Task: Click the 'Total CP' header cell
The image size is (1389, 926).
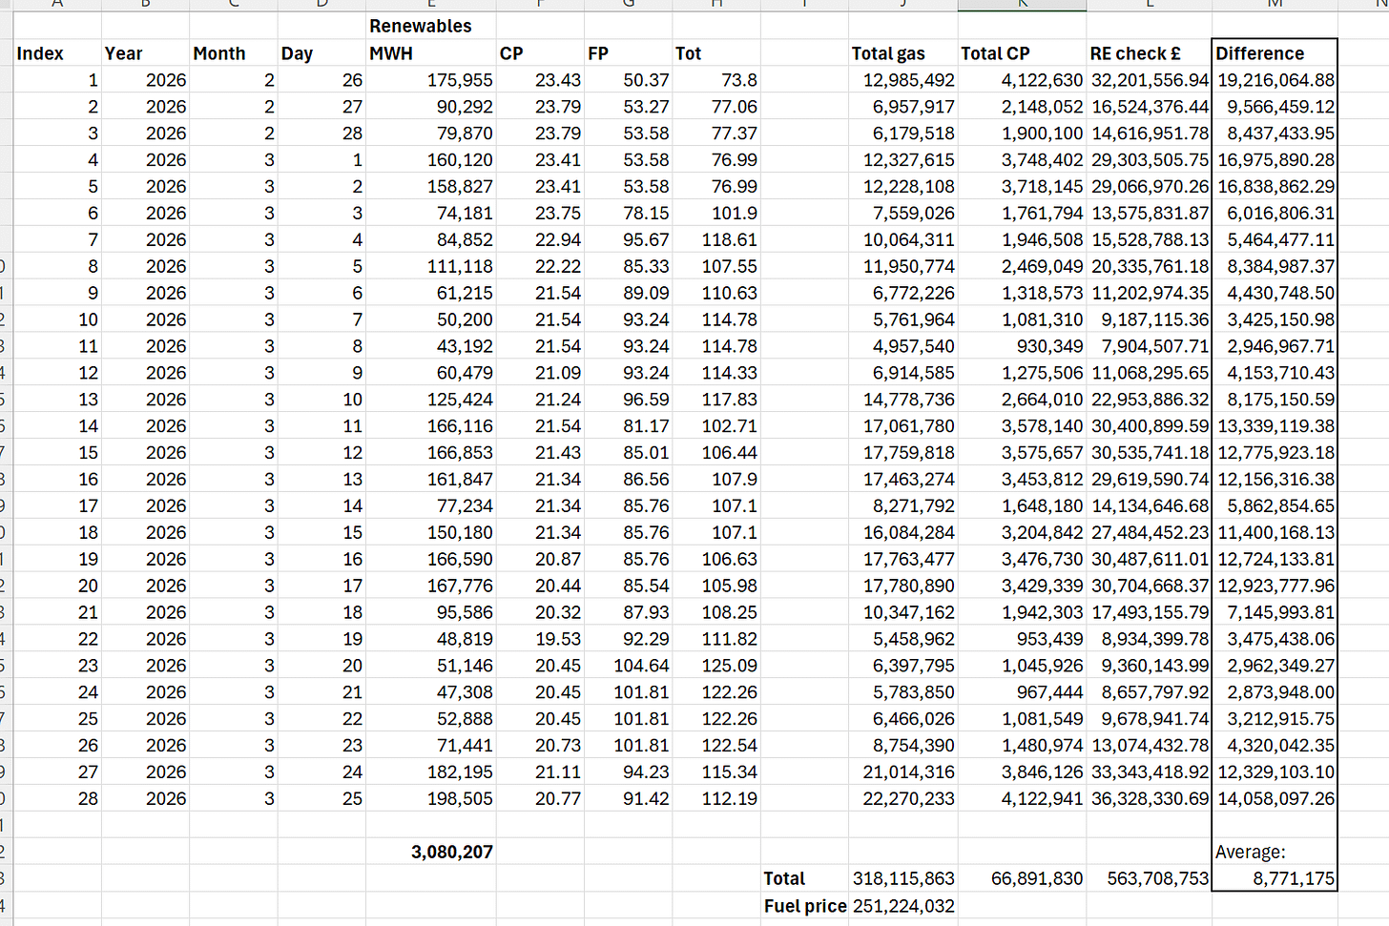Action: point(1022,53)
